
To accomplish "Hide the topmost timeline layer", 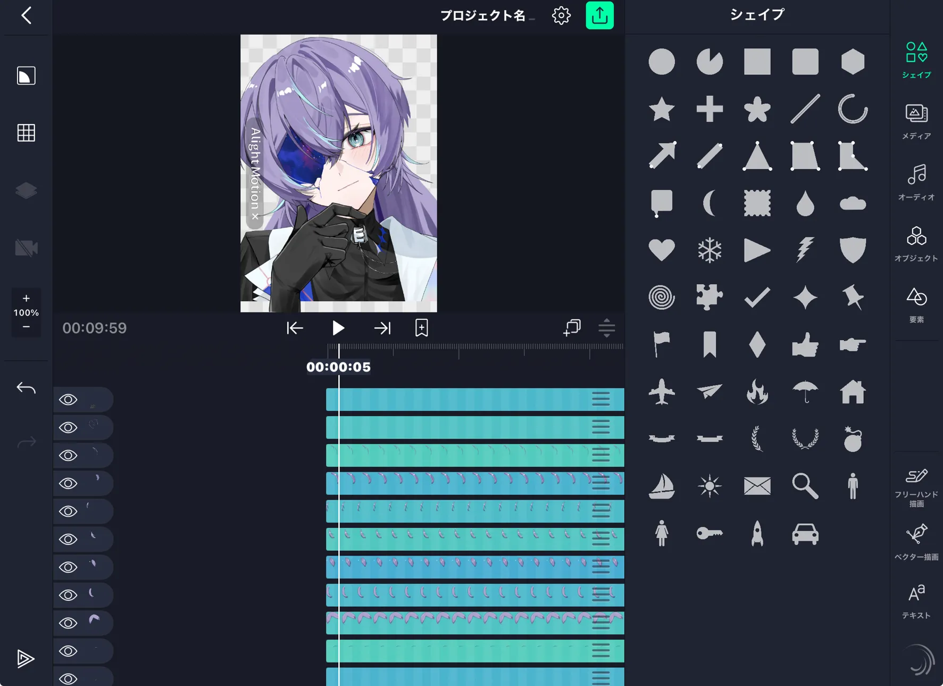I will coord(68,400).
